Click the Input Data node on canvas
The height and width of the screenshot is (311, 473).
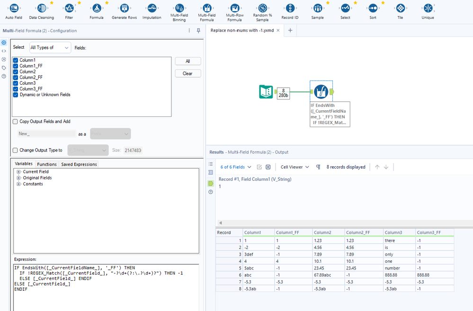[x=266, y=92]
